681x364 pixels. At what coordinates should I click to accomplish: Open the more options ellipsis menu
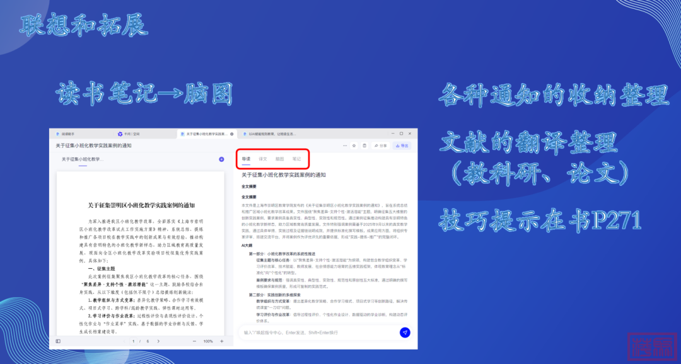coord(345,145)
